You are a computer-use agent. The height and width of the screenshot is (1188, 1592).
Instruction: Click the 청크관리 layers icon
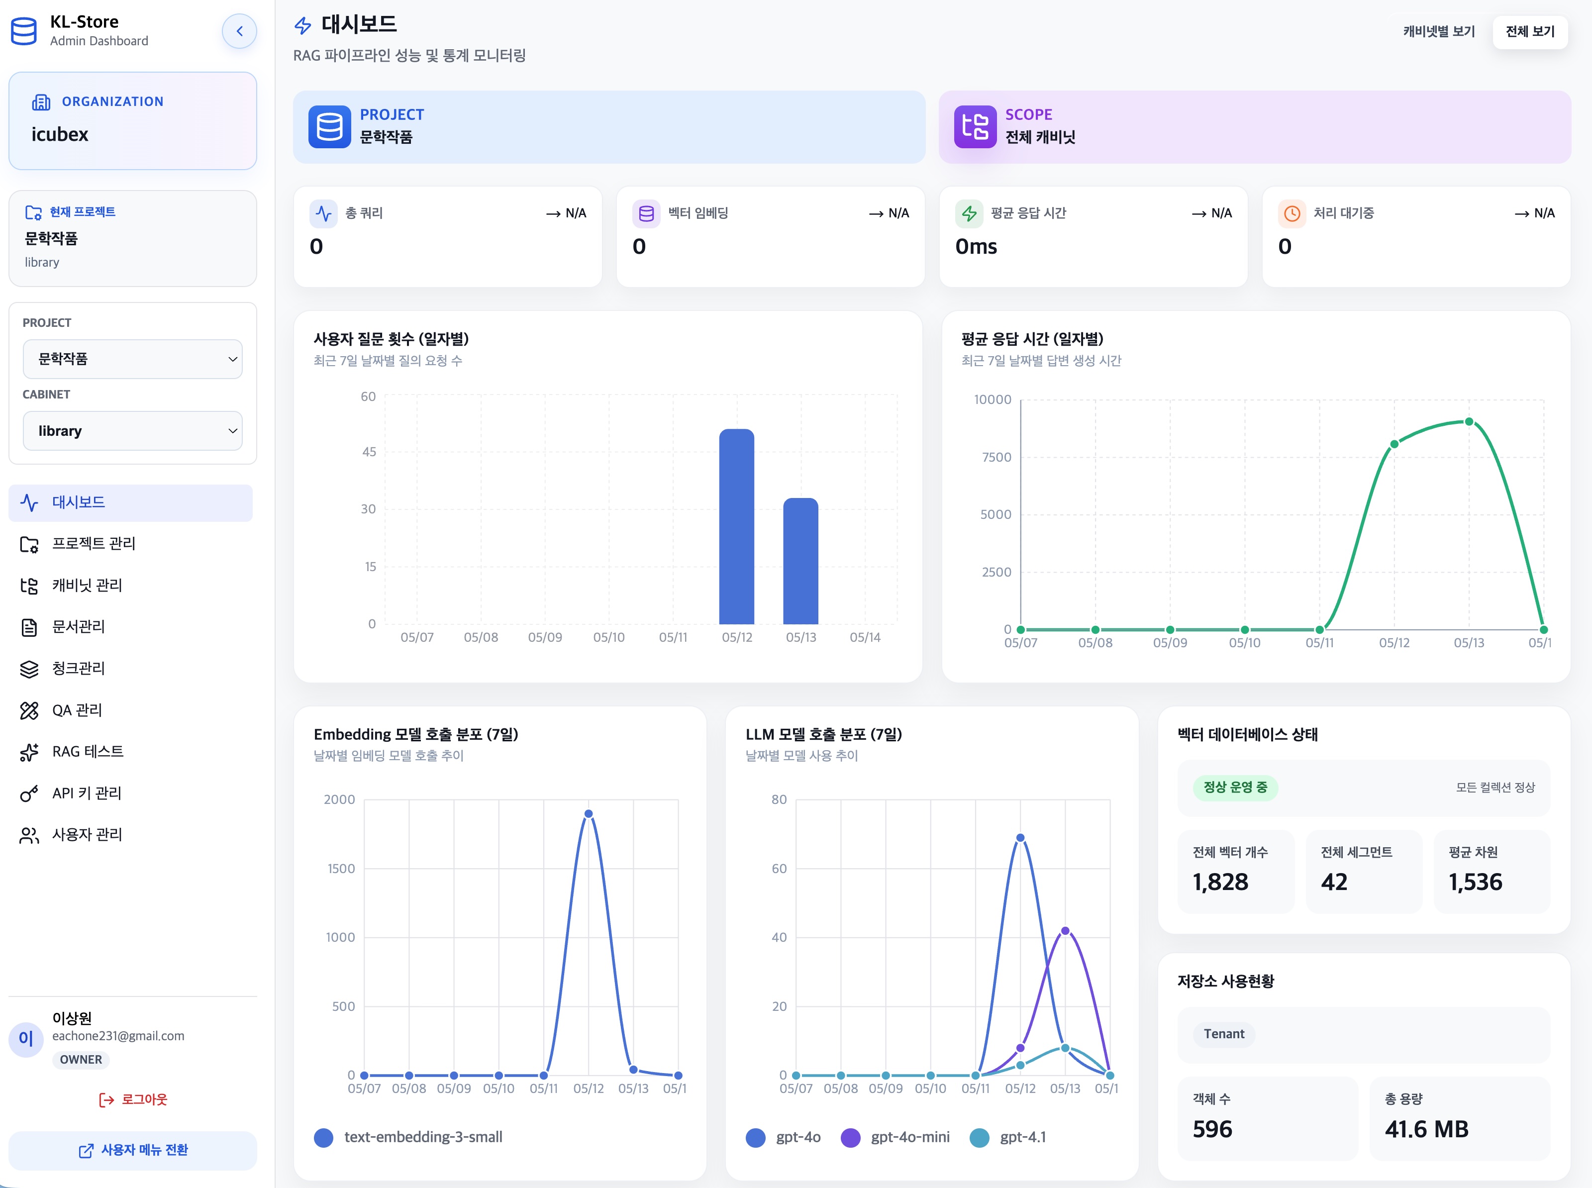point(29,669)
